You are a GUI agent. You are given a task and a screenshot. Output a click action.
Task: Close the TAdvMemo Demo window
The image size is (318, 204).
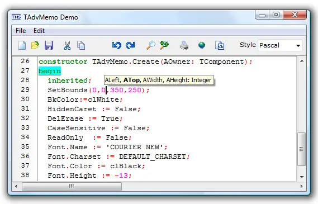point(295,15)
